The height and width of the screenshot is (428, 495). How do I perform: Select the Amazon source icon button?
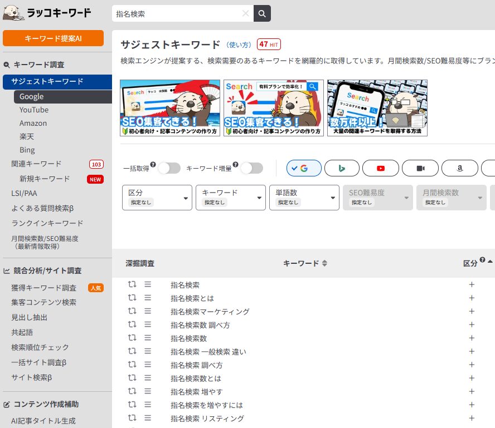(459, 168)
